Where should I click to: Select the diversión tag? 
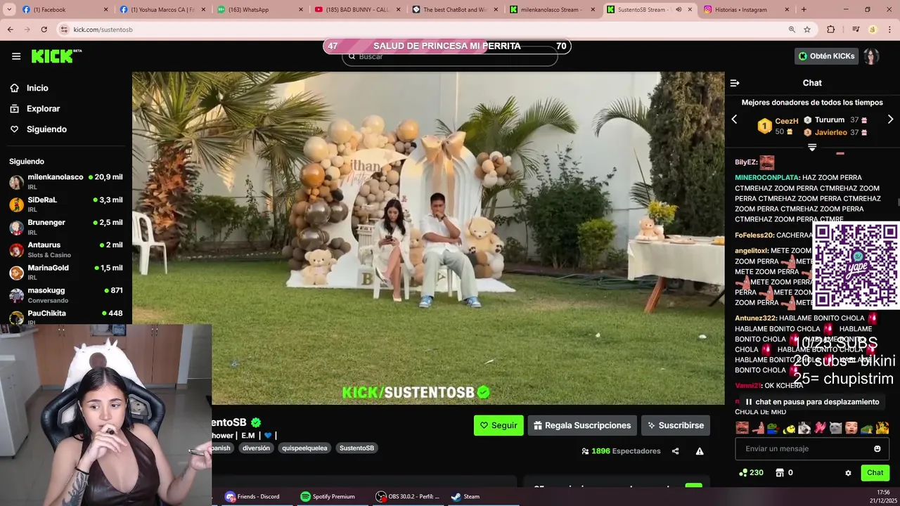[256, 448]
